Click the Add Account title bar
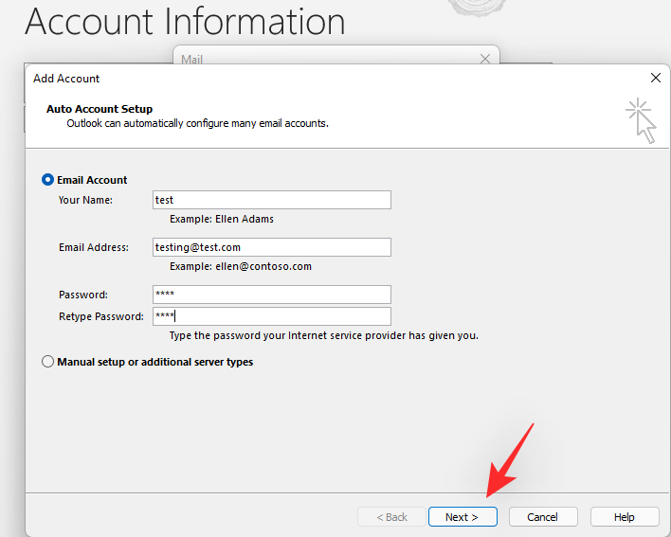Screen dimensions: 671x537 point(284,79)
